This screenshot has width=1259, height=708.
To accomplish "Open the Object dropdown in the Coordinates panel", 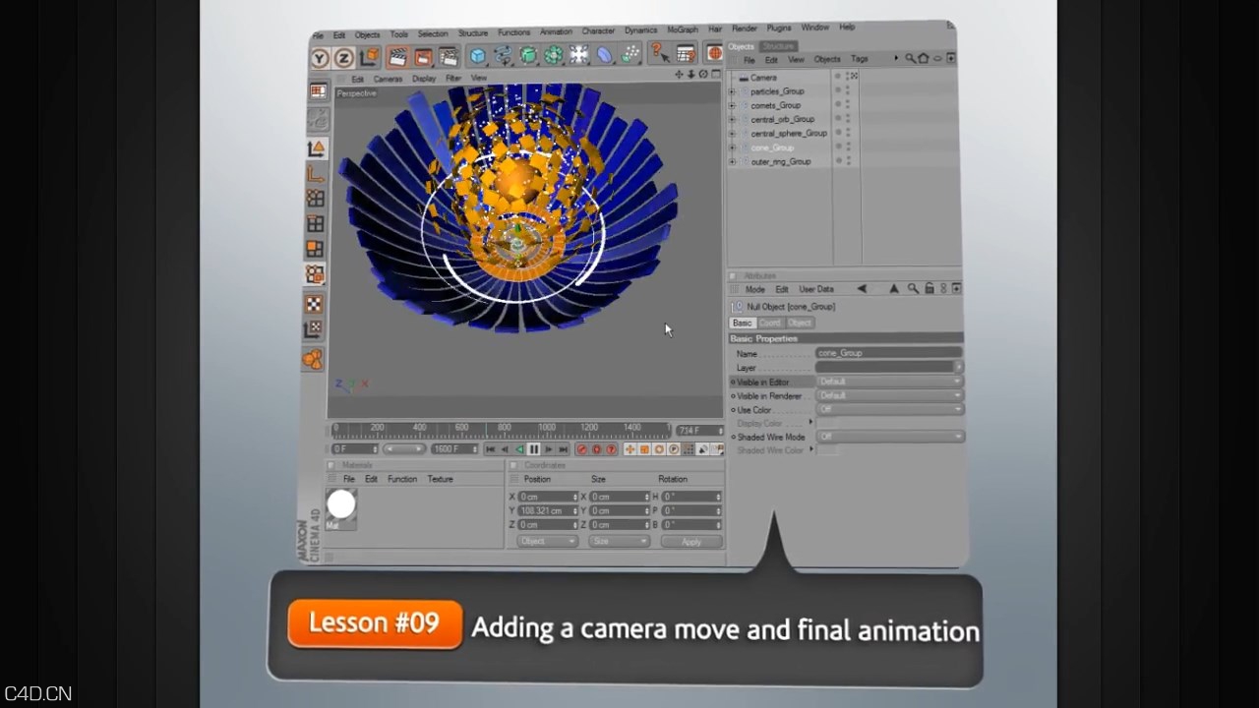I will 546,541.
